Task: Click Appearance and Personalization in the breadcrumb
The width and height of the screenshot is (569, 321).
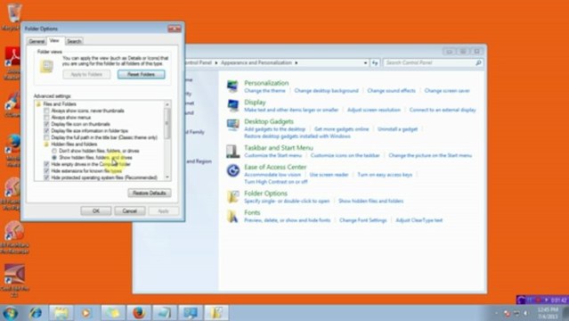Action: pyautogui.click(x=256, y=63)
